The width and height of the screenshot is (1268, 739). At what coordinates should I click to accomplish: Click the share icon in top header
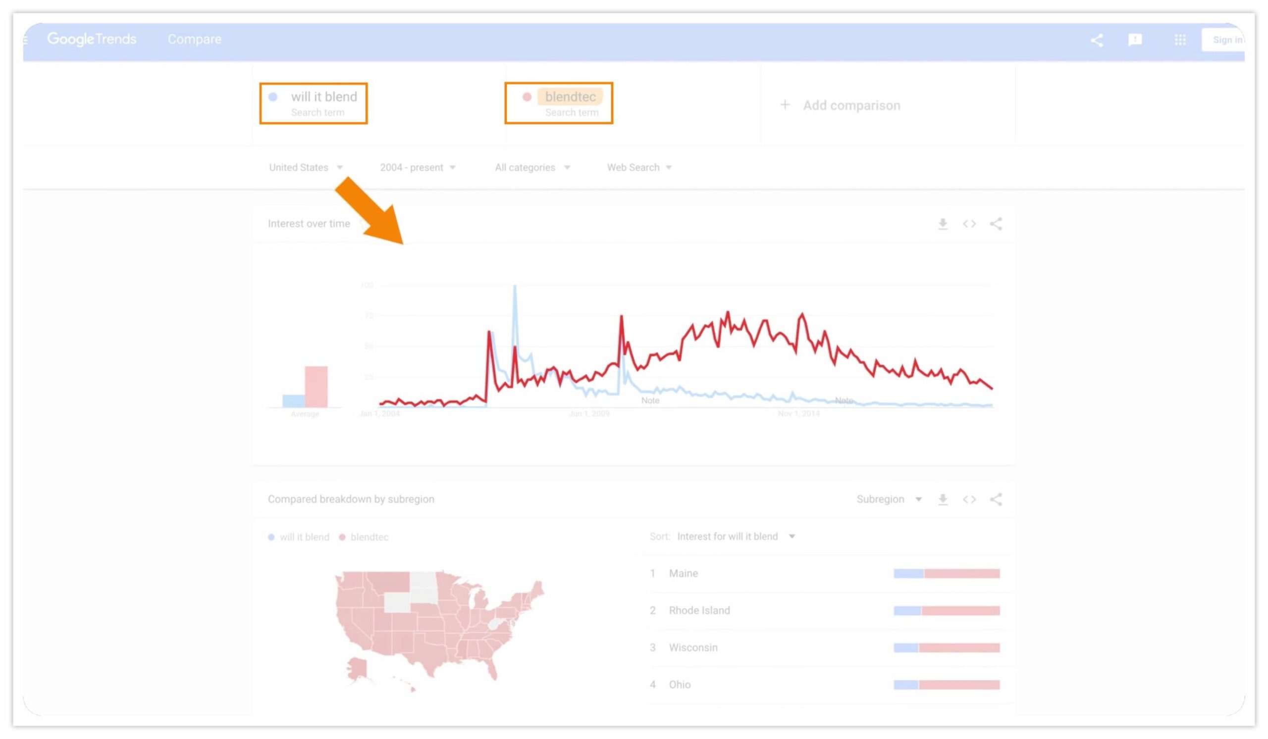(x=1097, y=40)
